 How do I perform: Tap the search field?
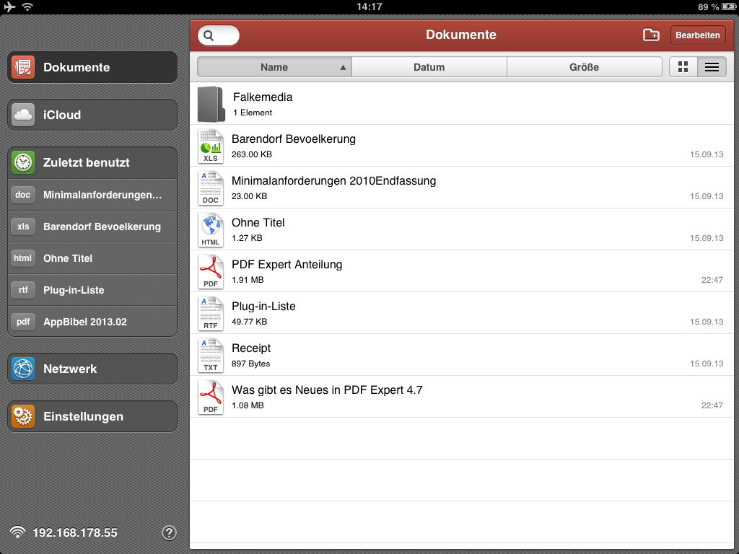[x=219, y=35]
